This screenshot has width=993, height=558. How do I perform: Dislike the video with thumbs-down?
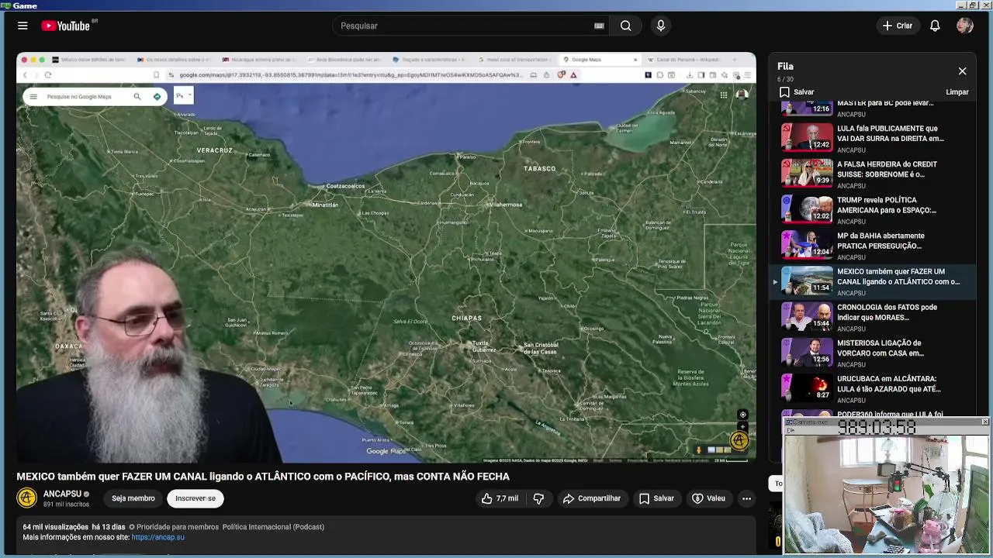click(538, 498)
